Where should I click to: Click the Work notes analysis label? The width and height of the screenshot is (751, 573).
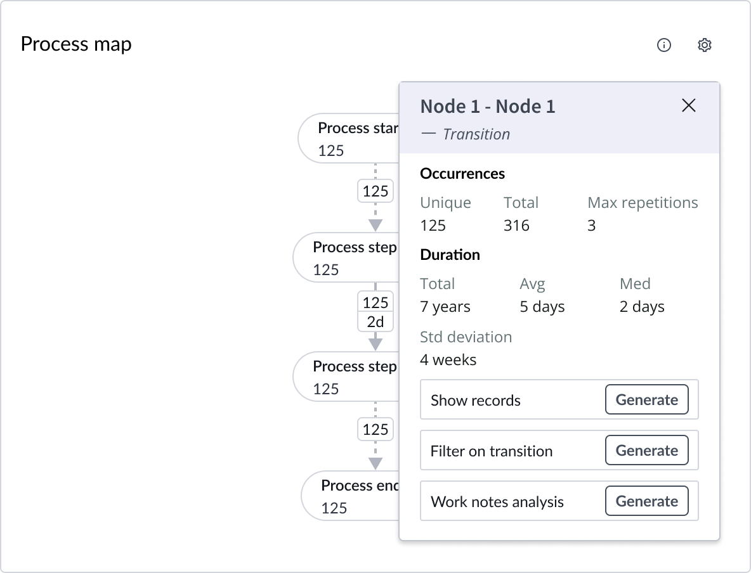pos(497,502)
